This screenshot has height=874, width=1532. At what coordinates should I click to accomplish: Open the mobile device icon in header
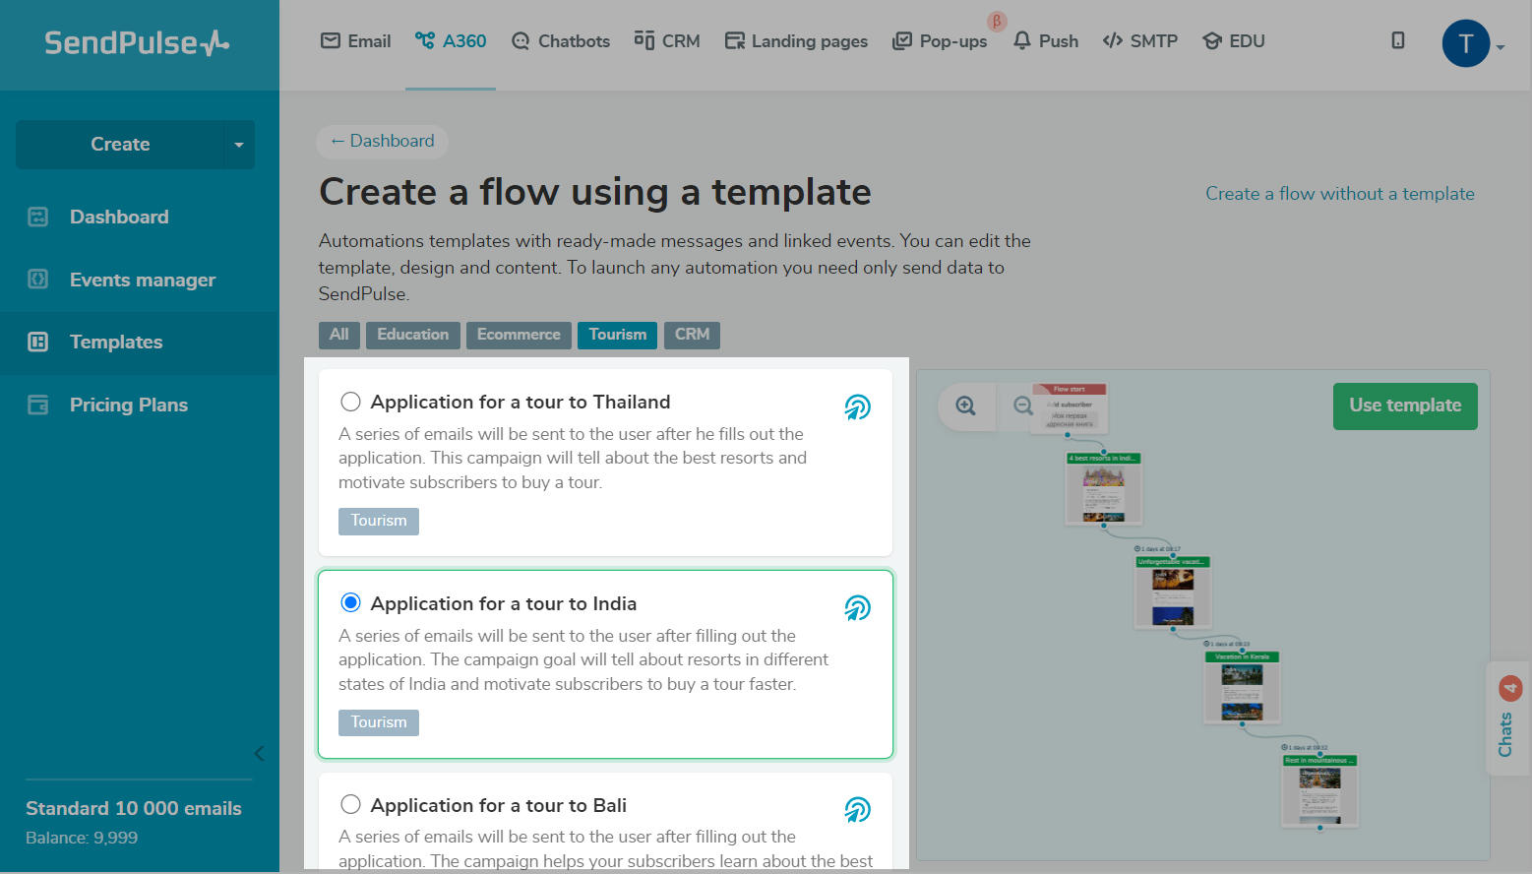click(1397, 40)
